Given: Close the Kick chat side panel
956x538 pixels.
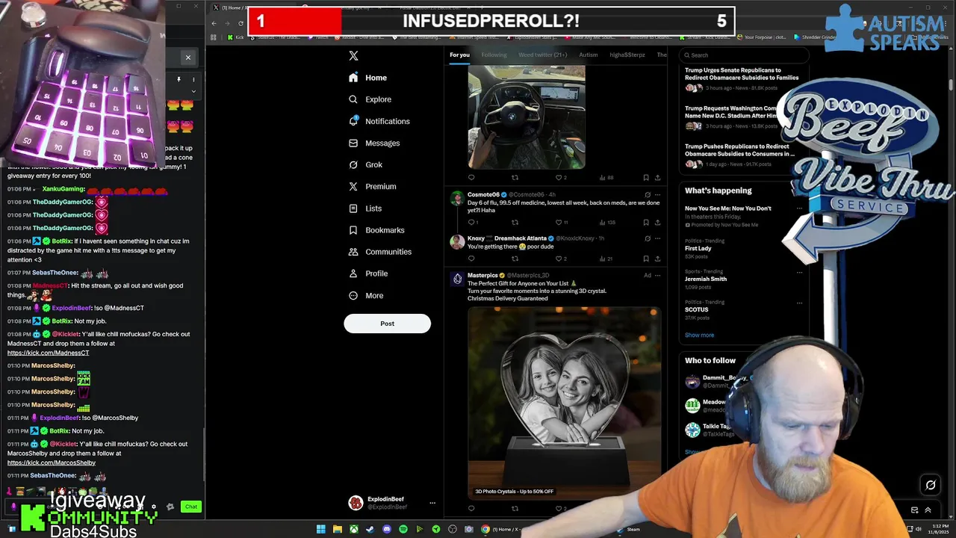Looking at the screenshot, I should [x=188, y=58].
